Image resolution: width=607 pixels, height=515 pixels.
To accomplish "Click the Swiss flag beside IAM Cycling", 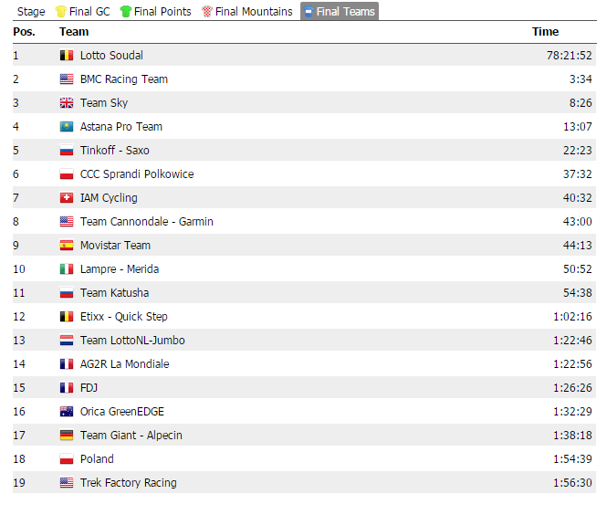I will [x=67, y=198].
